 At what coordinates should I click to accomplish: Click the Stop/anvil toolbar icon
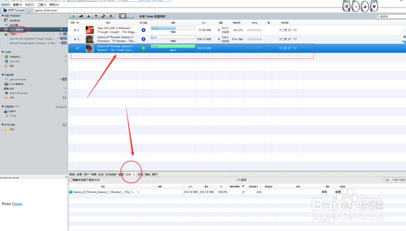click(81, 16)
